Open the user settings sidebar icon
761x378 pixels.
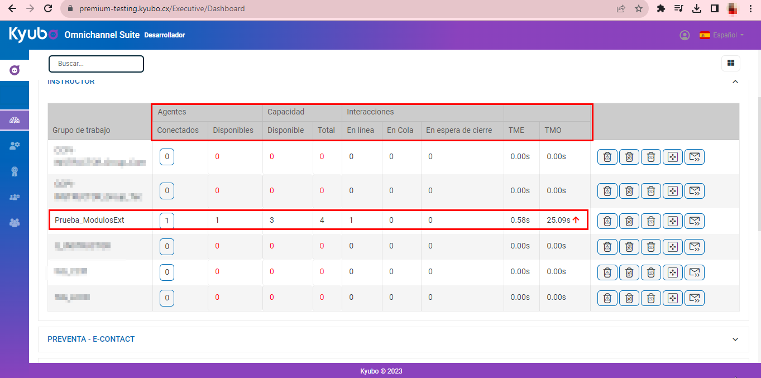coord(15,145)
